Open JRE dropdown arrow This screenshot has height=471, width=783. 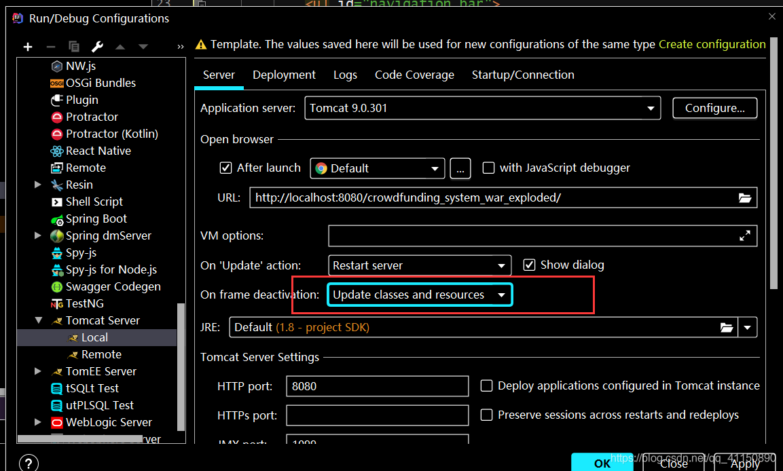coord(748,328)
